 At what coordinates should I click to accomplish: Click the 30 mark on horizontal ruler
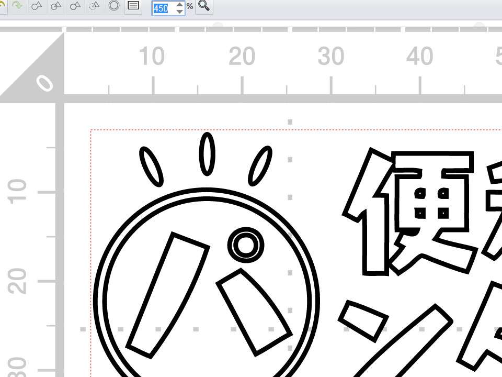(331, 56)
